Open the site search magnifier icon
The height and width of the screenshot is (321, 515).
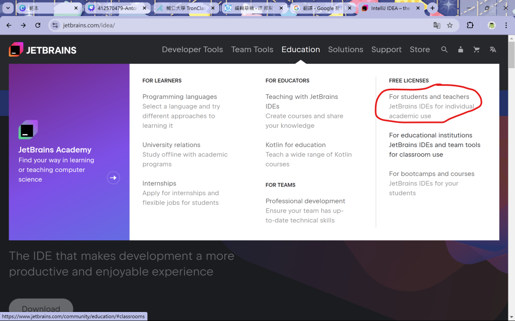point(444,50)
